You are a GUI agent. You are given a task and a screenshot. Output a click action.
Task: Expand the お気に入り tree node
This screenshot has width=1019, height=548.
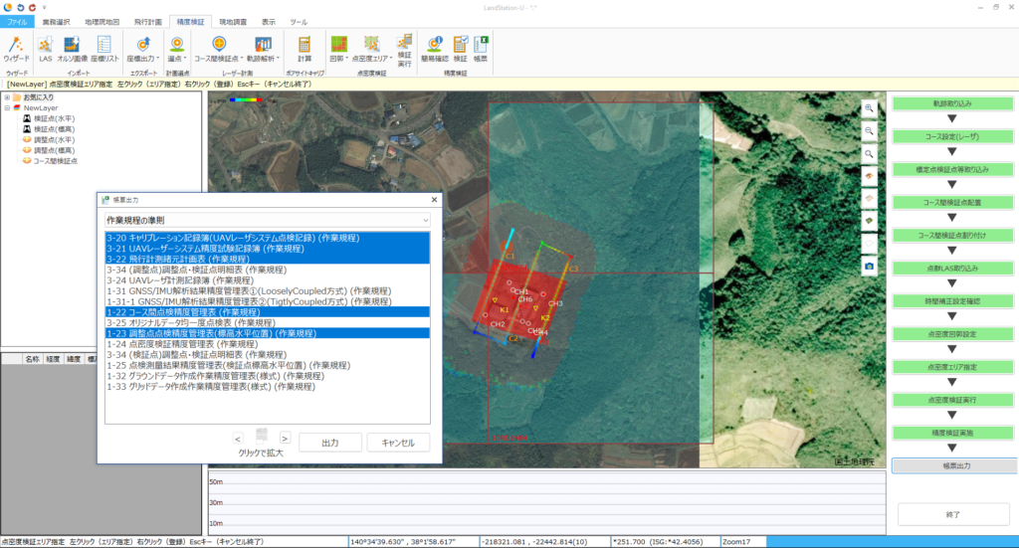click(x=7, y=97)
